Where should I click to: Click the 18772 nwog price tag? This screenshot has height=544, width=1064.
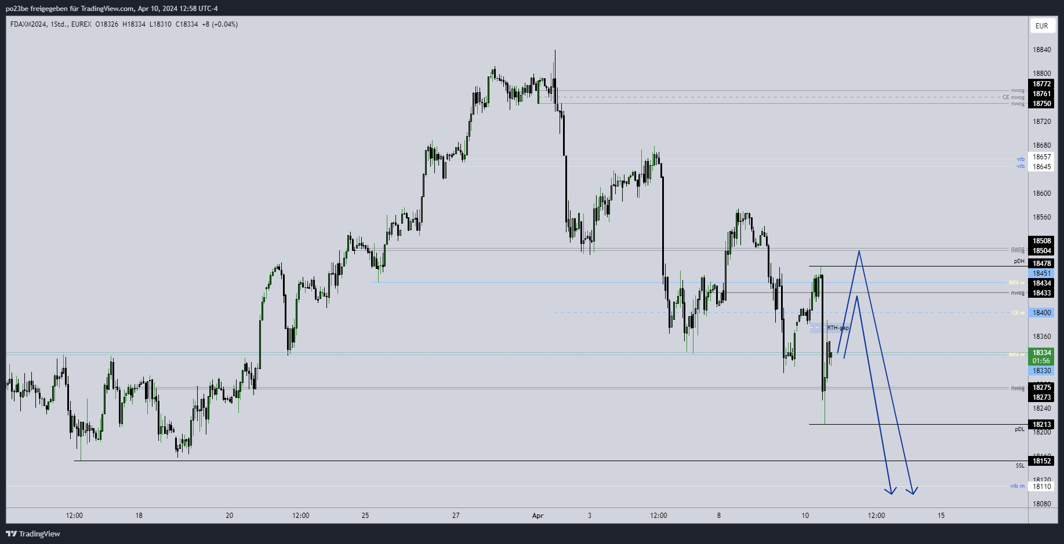pyautogui.click(x=1041, y=84)
